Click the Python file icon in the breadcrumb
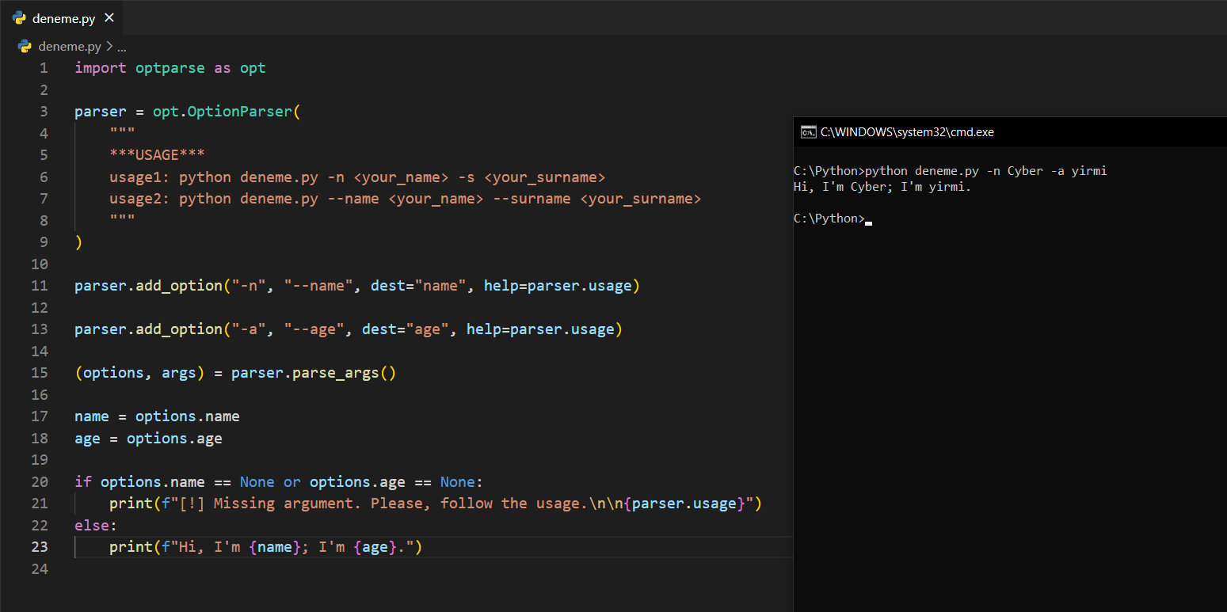The width and height of the screenshot is (1227, 612). 25,47
